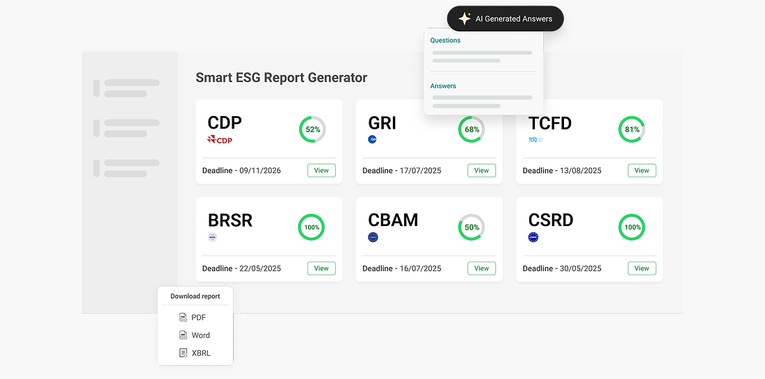Click the CBAM 50% progress ring
The height and width of the screenshot is (379, 765).
472,227
